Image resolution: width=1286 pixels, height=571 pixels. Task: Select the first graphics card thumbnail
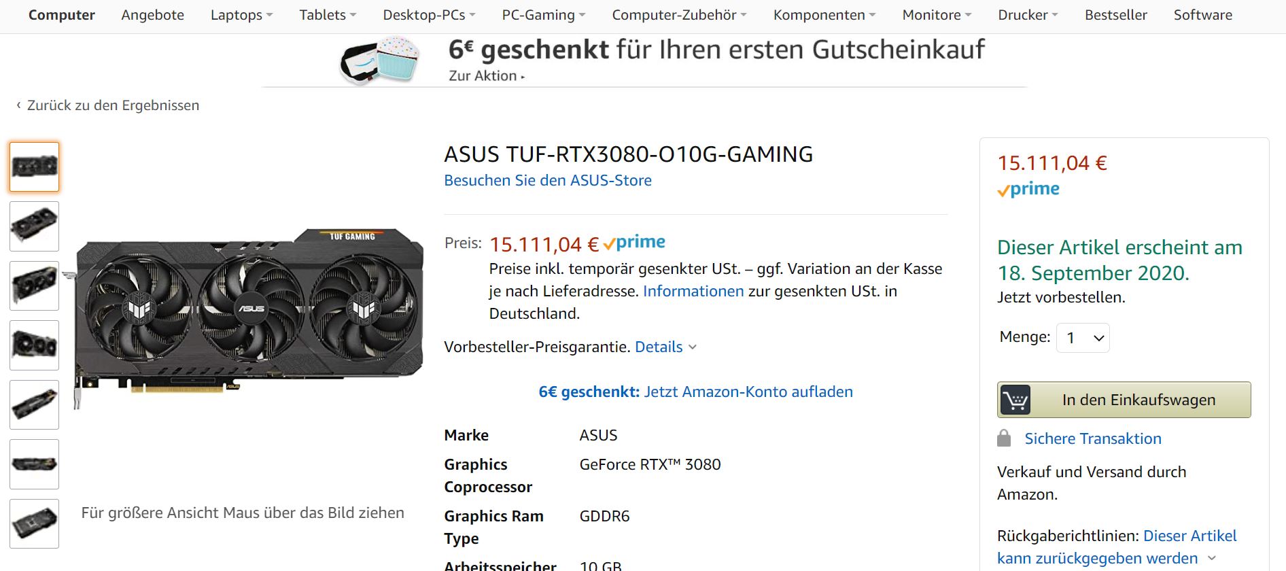tap(34, 167)
